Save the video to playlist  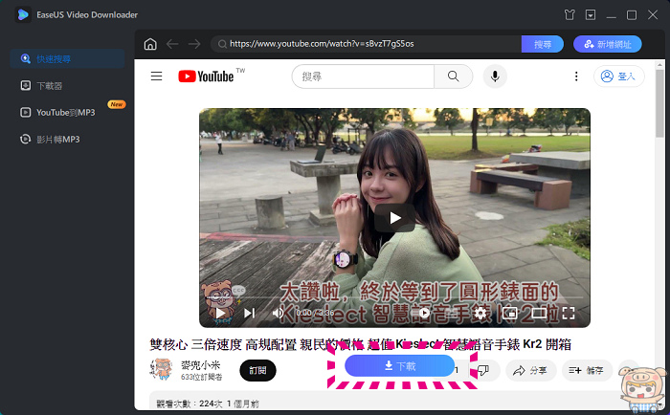[587, 370]
